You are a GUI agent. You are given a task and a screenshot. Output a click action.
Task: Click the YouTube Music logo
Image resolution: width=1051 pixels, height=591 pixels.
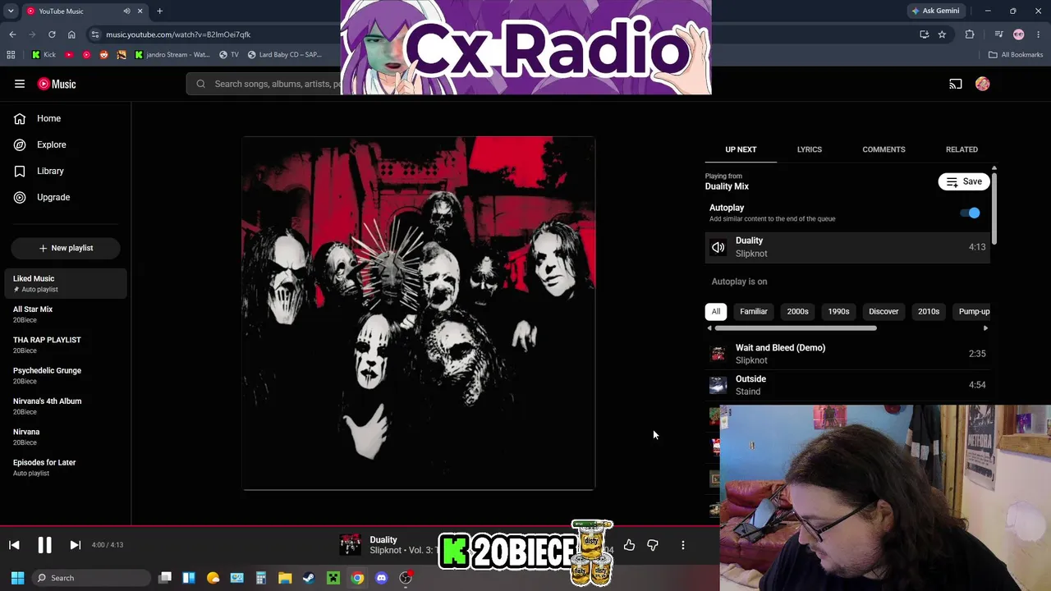57,84
